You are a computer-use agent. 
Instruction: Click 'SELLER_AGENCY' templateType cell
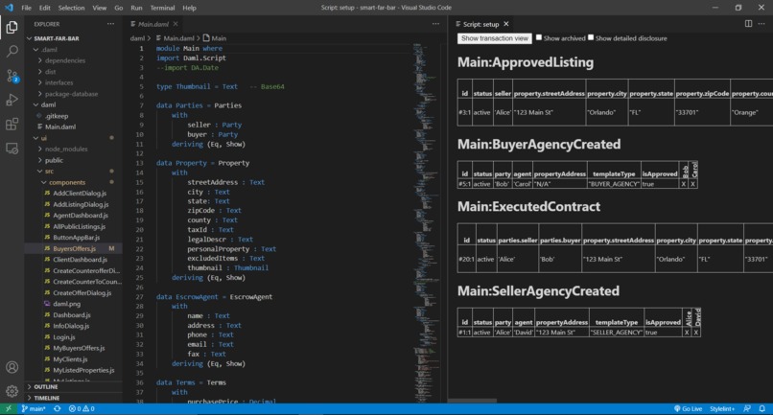click(617, 333)
